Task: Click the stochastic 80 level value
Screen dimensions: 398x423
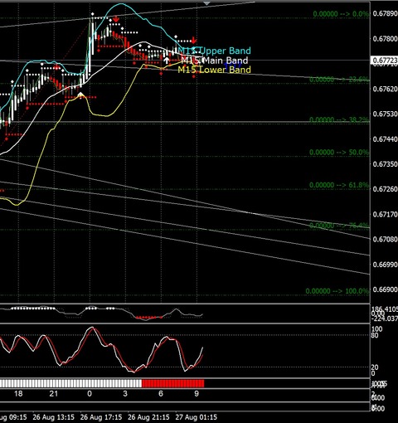Action: coord(375,336)
